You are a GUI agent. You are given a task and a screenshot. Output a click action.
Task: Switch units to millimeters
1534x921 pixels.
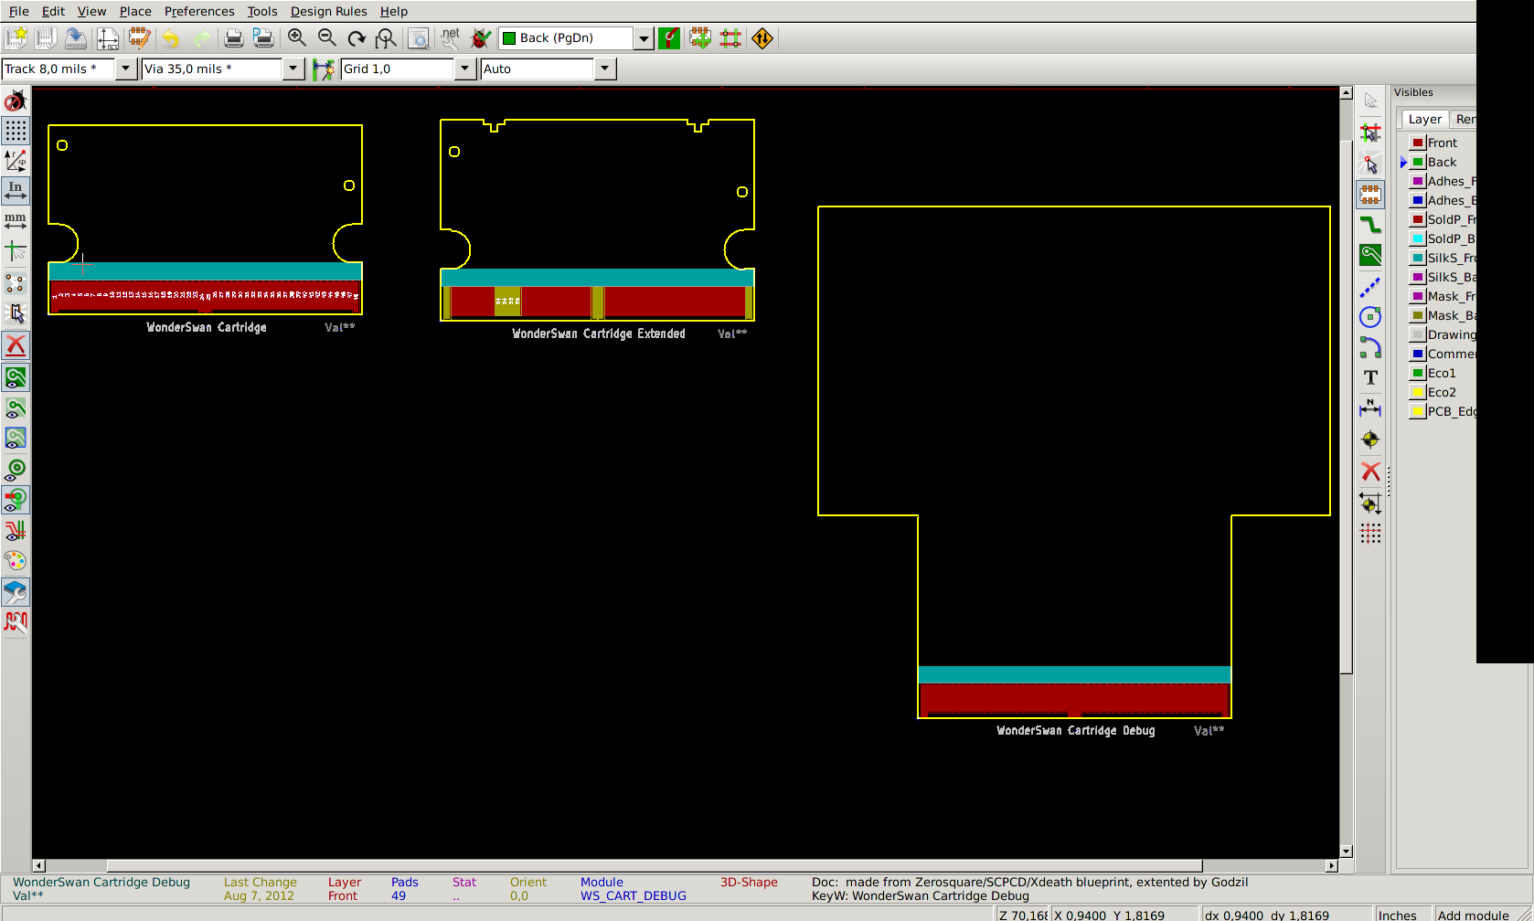(x=16, y=220)
